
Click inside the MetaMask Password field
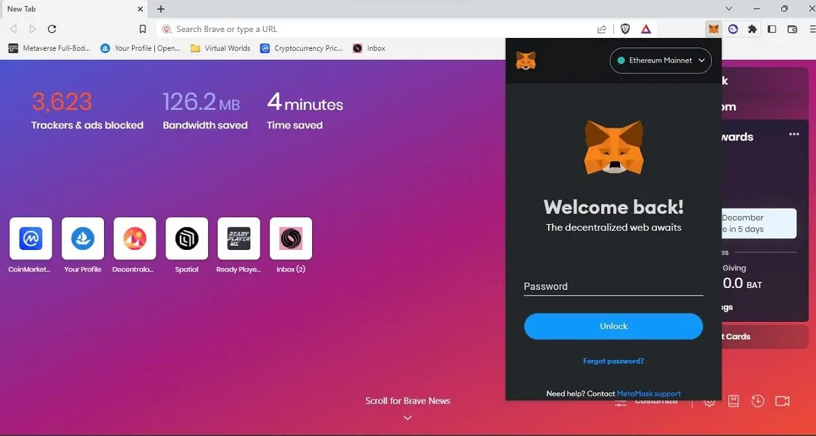click(x=613, y=286)
